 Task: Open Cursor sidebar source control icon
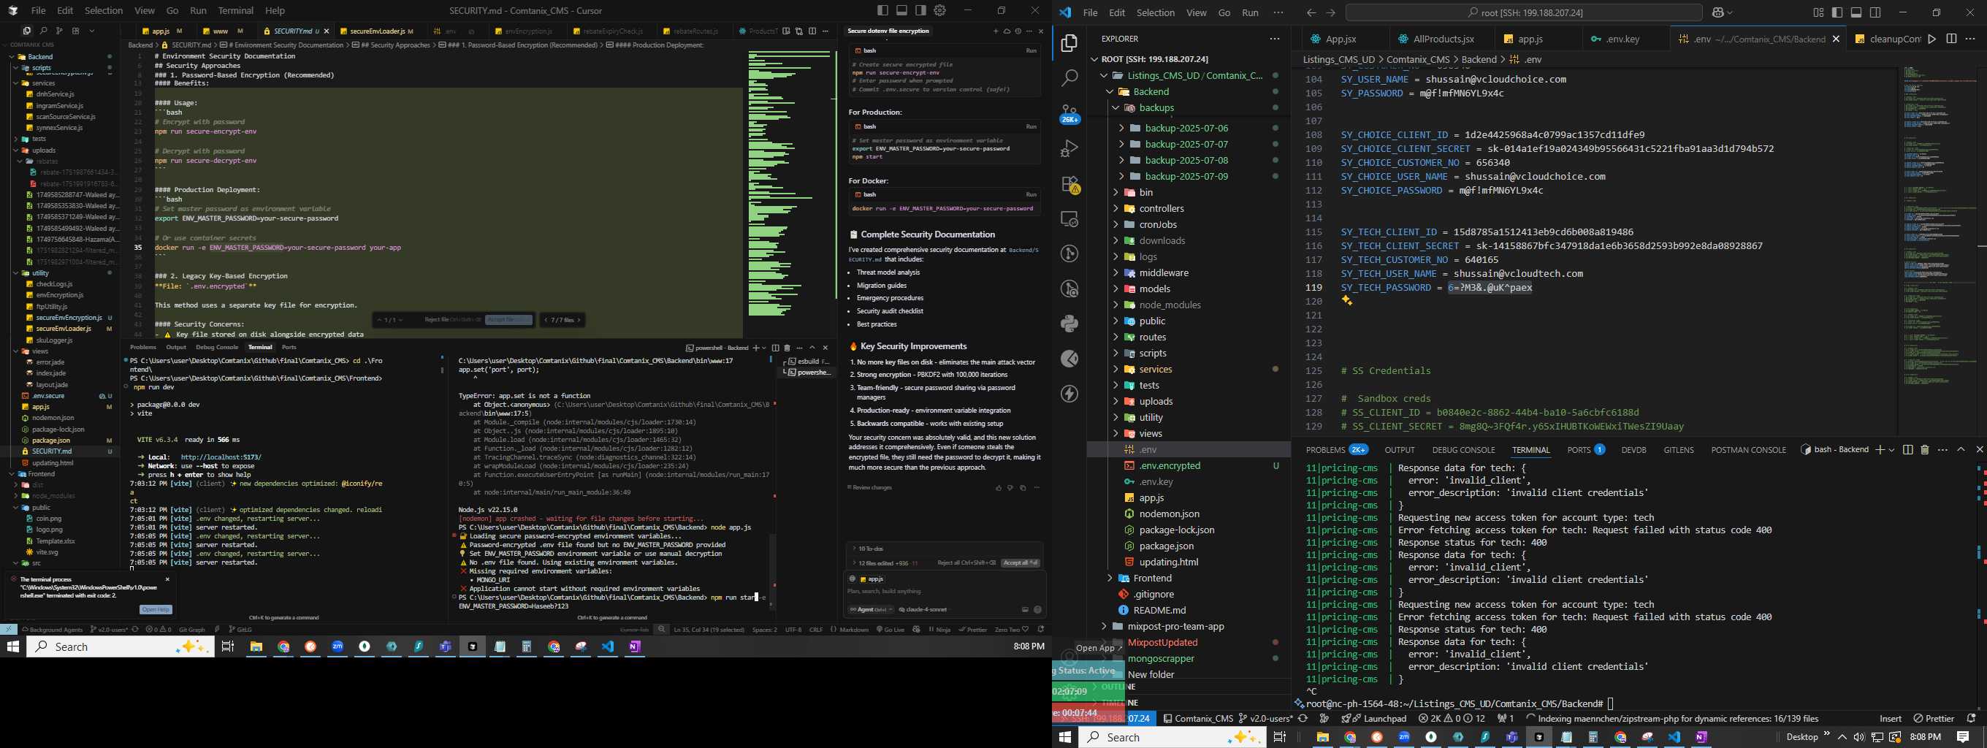[59, 31]
